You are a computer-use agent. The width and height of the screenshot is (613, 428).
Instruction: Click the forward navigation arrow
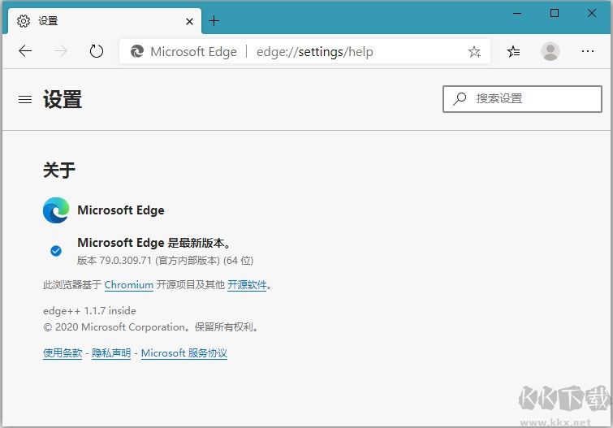(61, 51)
